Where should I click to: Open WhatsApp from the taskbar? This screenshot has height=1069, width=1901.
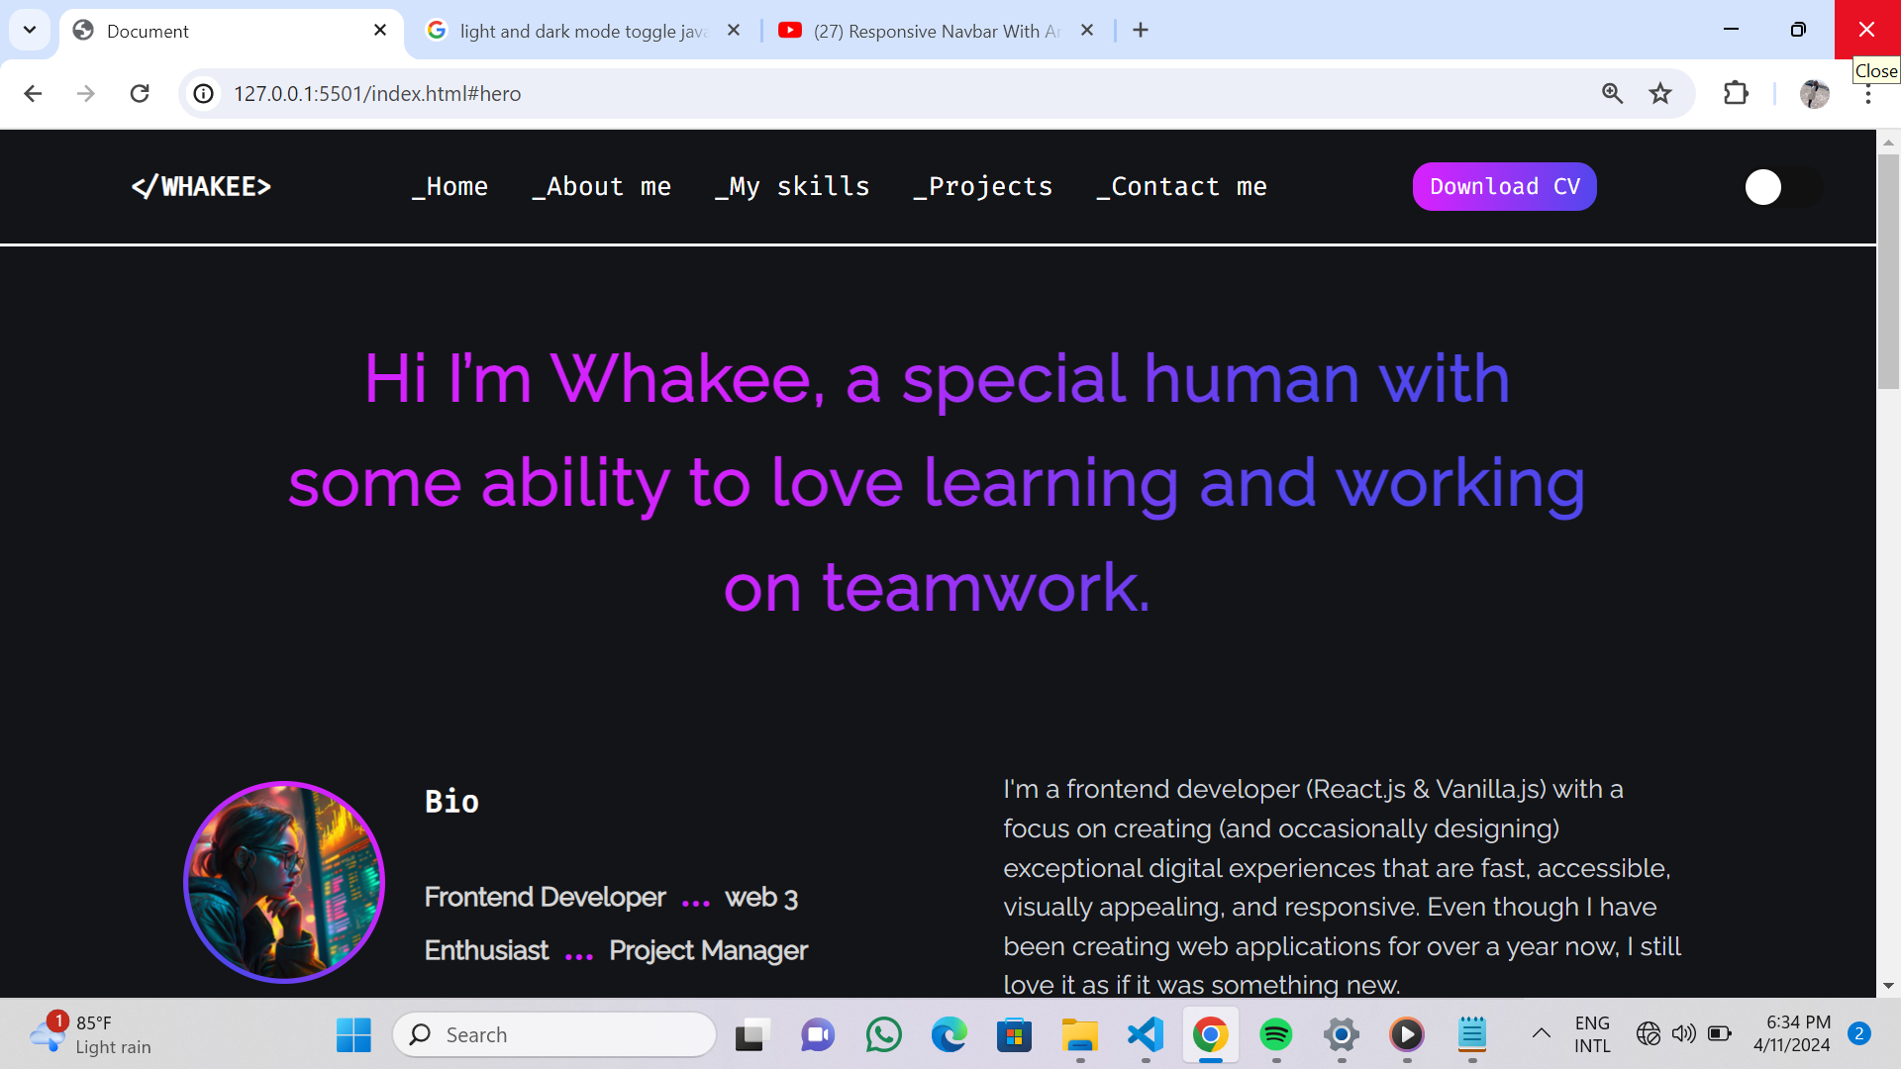point(884,1034)
